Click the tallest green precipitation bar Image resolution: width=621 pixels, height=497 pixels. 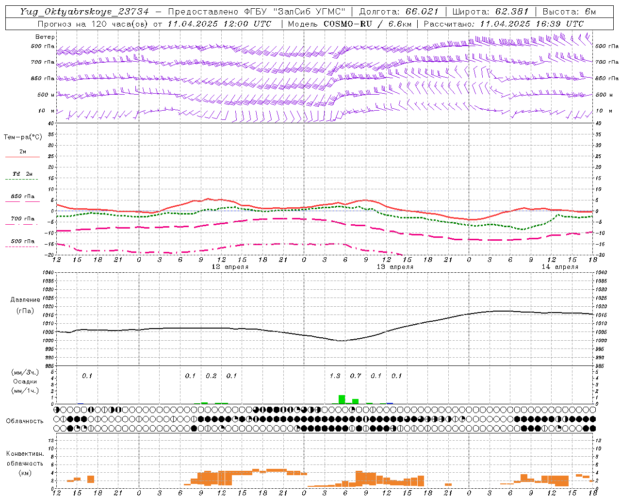pyautogui.click(x=342, y=399)
